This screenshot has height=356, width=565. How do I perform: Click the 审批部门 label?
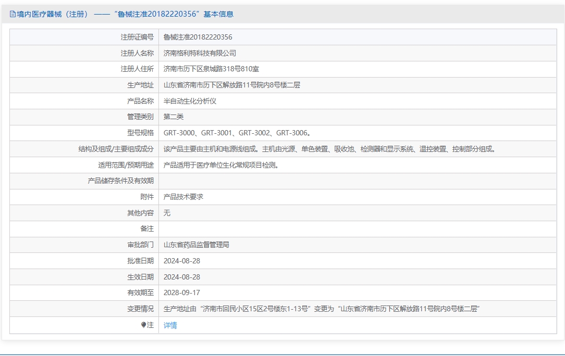click(140, 245)
